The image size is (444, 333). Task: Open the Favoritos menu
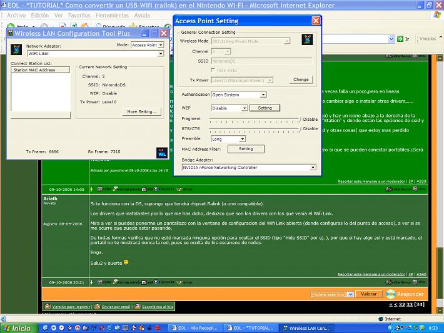click(x=79, y=15)
